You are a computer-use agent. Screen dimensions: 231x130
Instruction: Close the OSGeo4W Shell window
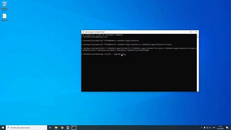point(196,32)
